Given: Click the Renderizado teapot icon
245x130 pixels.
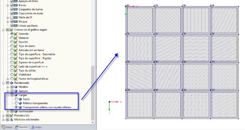Looking at the screenshot, I should click(x=11, y=83).
